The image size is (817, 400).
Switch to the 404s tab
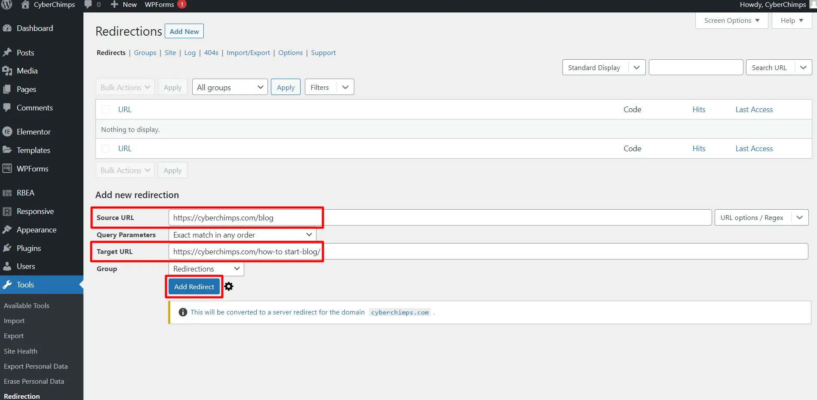pyautogui.click(x=211, y=53)
